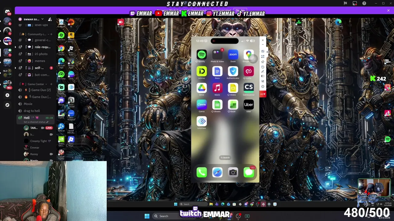
Task: Launch the Music app on the phone
Action: pos(217,88)
